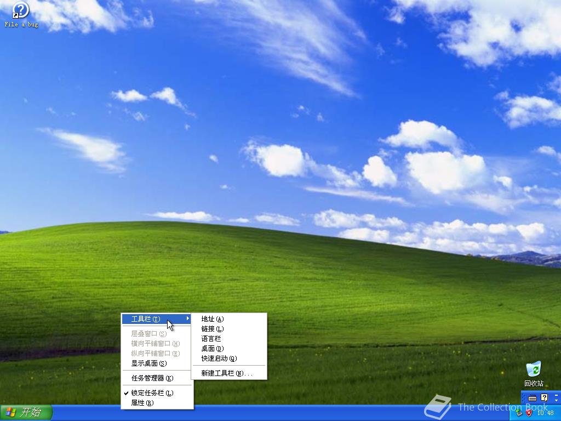Select the Recycle Bin (回收站) icon
The height and width of the screenshot is (421, 561).
(x=534, y=374)
